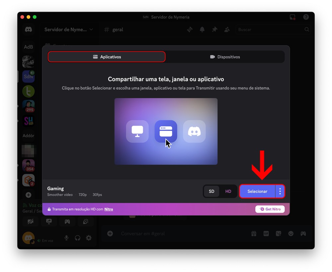Open the Nitro link in banner
This screenshot has width=332, height=272.
[x=109, y=209]
